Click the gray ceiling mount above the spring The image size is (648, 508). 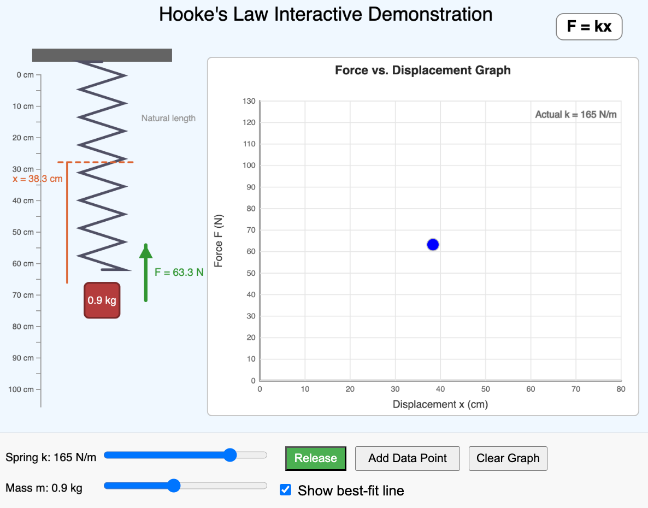(x=102, y=54)
